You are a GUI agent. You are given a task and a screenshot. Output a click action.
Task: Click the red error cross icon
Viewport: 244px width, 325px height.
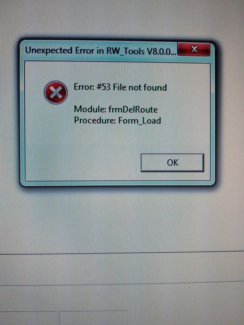56,92
